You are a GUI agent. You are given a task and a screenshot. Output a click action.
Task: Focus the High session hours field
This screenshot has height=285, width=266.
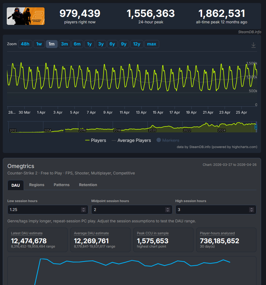point(216,209)
